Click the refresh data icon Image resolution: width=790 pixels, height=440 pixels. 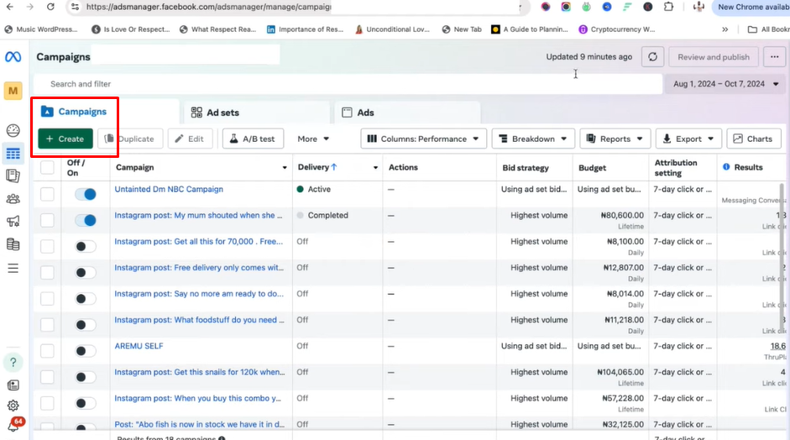pyautogui.click(x=653, y=57)
